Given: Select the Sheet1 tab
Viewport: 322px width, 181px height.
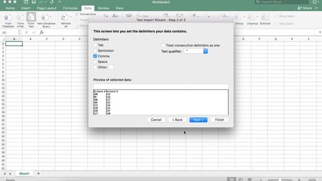Looking at the screenshot, I should (x=24, y=173).
